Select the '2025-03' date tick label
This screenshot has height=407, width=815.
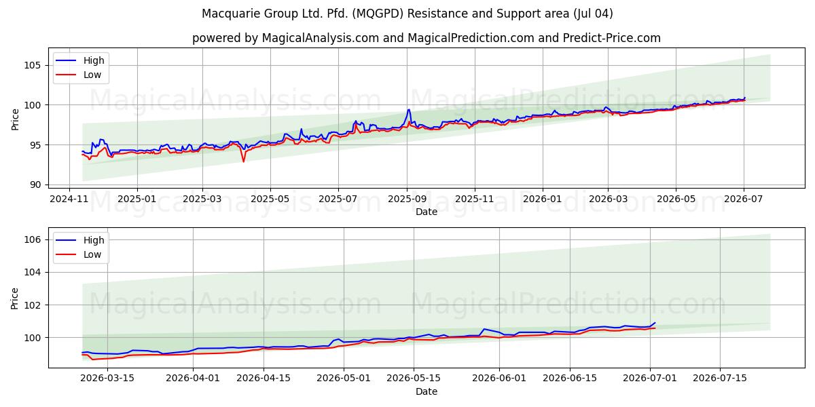point(203,199)
